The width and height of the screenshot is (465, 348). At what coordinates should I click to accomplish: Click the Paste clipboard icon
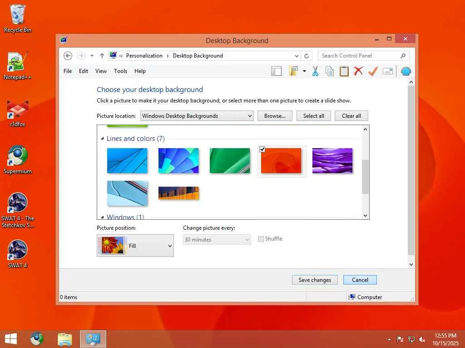point(344,71)
